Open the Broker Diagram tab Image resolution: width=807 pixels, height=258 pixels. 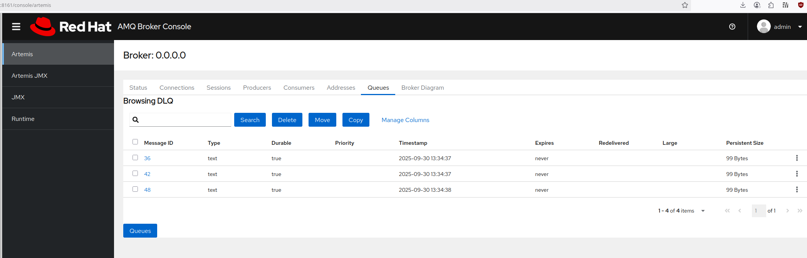(x=423, y=88)
